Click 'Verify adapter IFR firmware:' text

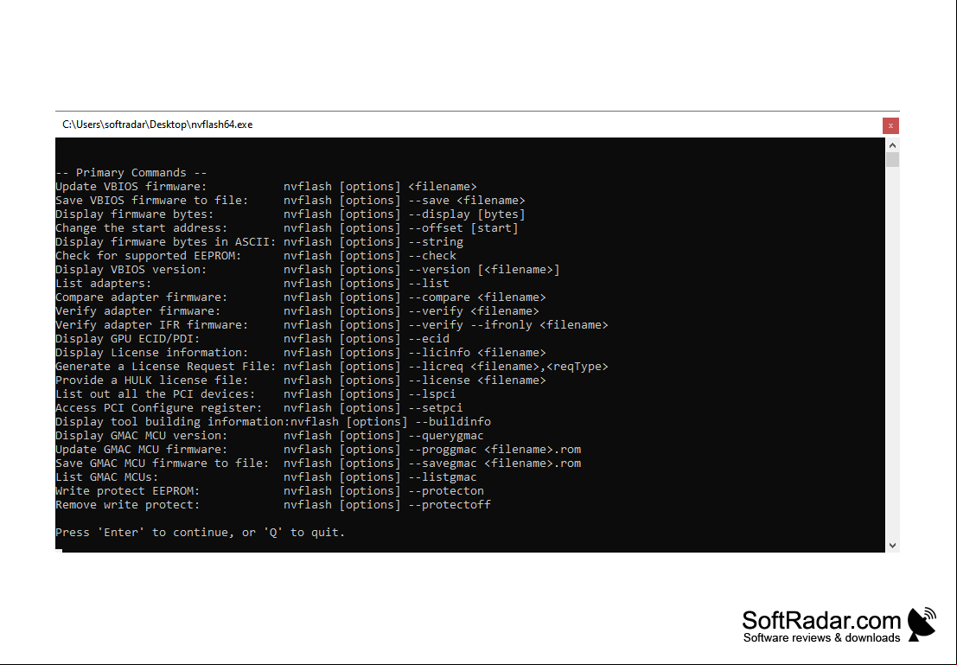(x=152, y=325)
